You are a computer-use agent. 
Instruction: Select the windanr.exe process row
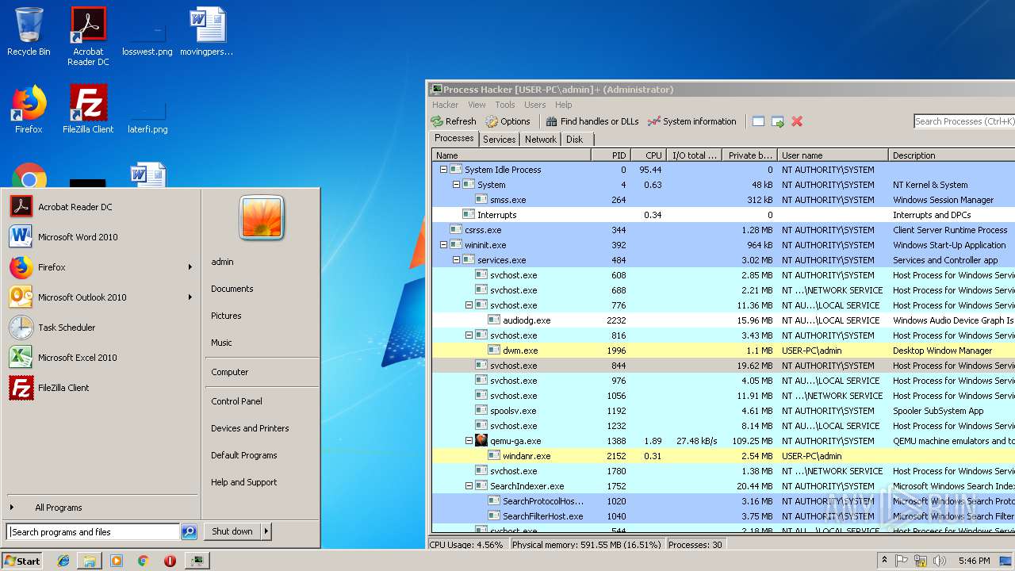(723, 456)
